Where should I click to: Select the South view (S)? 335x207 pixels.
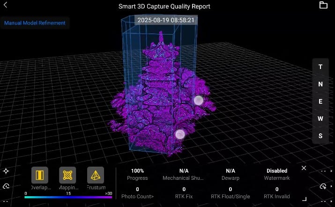320,136
